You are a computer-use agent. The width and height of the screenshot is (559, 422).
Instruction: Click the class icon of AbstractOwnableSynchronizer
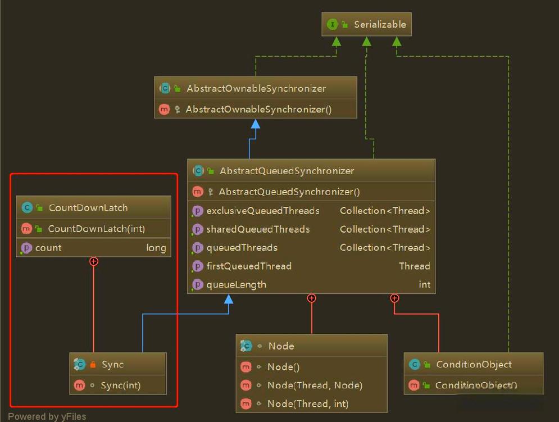click(165, 88)
